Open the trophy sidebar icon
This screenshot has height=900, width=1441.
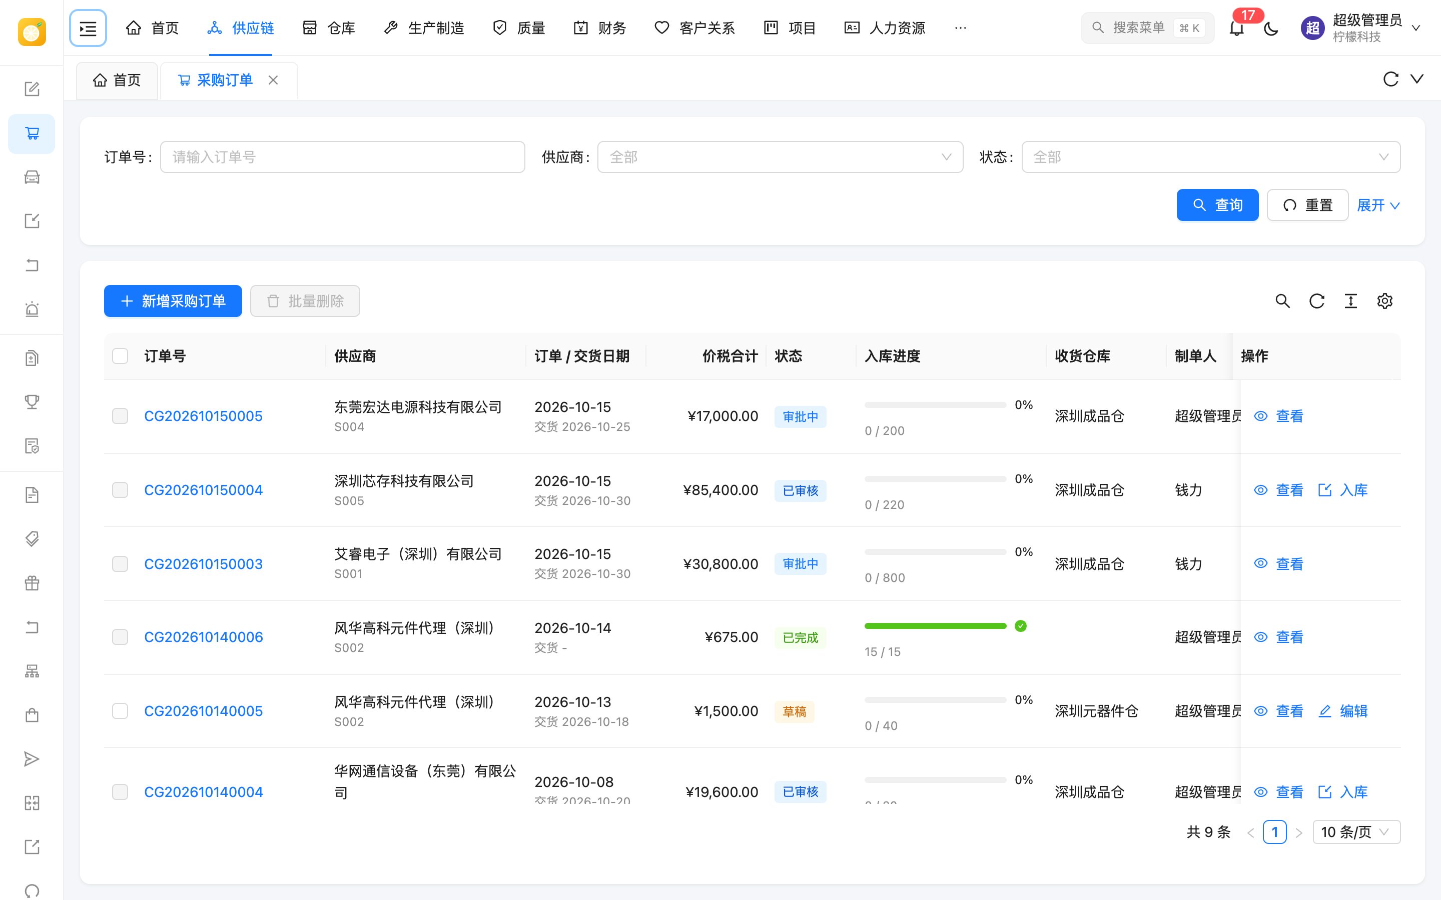pyautogui.click(x=32, y=402)
